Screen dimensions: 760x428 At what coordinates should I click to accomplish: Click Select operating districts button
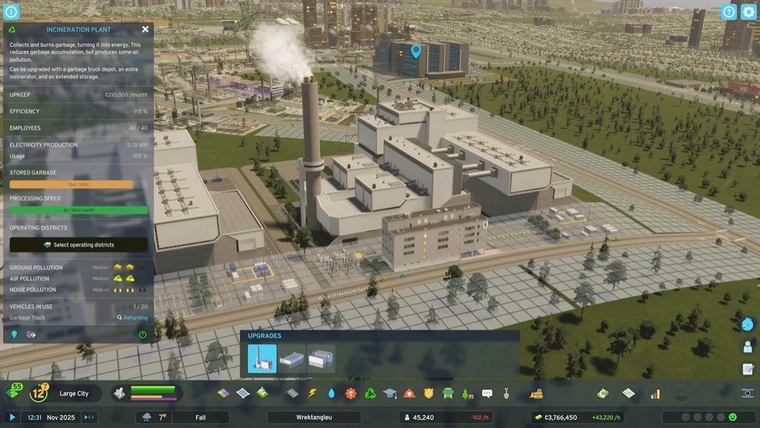point(79,245)
